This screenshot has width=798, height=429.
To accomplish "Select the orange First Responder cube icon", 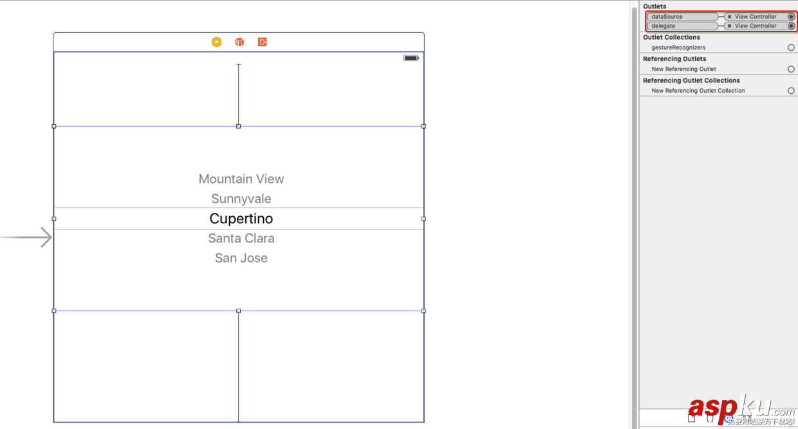I will 239,42.
